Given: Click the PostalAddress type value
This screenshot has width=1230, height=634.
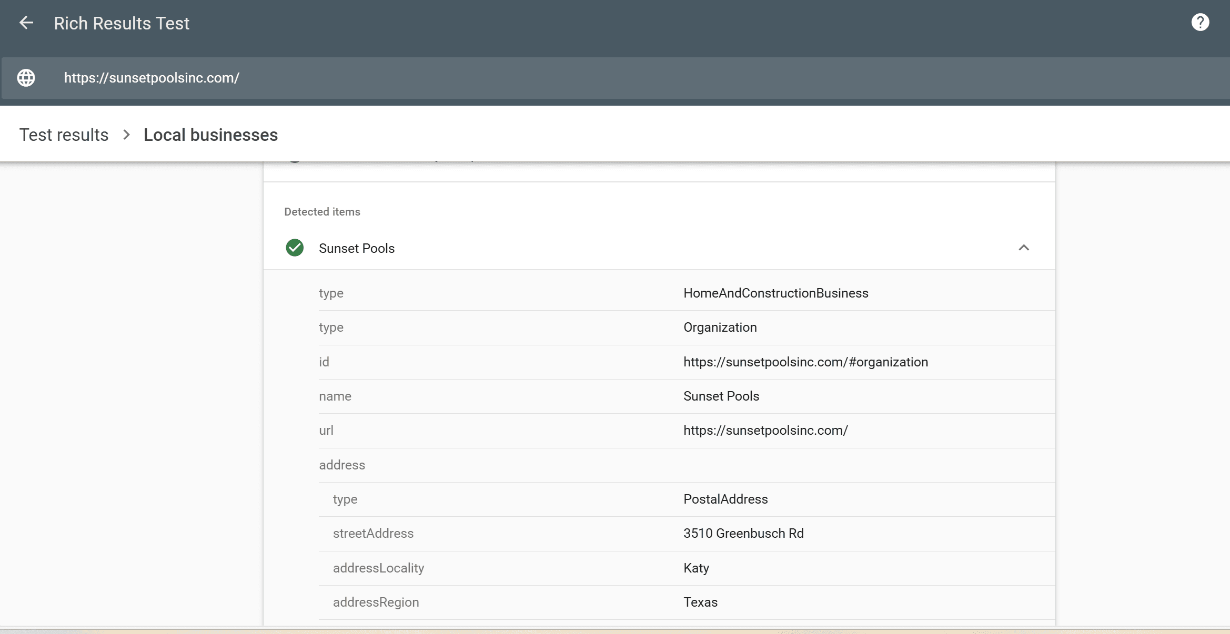Looking at the screenshot, I should 726,499.
